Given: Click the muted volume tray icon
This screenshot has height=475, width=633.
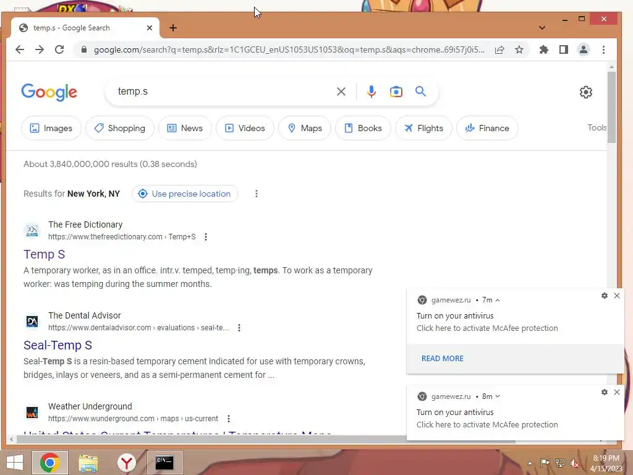Looking at the screenshot, I should point(574,463).
